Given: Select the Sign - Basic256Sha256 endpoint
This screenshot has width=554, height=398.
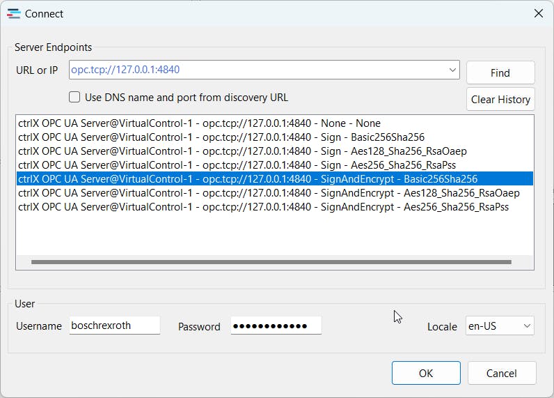Looking at the screenshot, I should pos(221,137).
